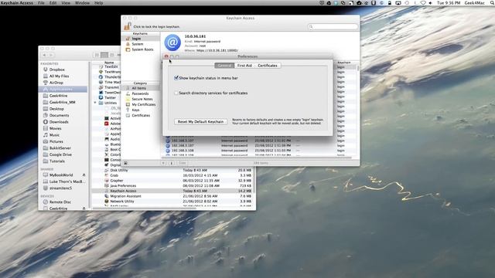495x278 pixels.
Task: Click keychain lock status icon in menu bar
Action: tap(390, 3)
